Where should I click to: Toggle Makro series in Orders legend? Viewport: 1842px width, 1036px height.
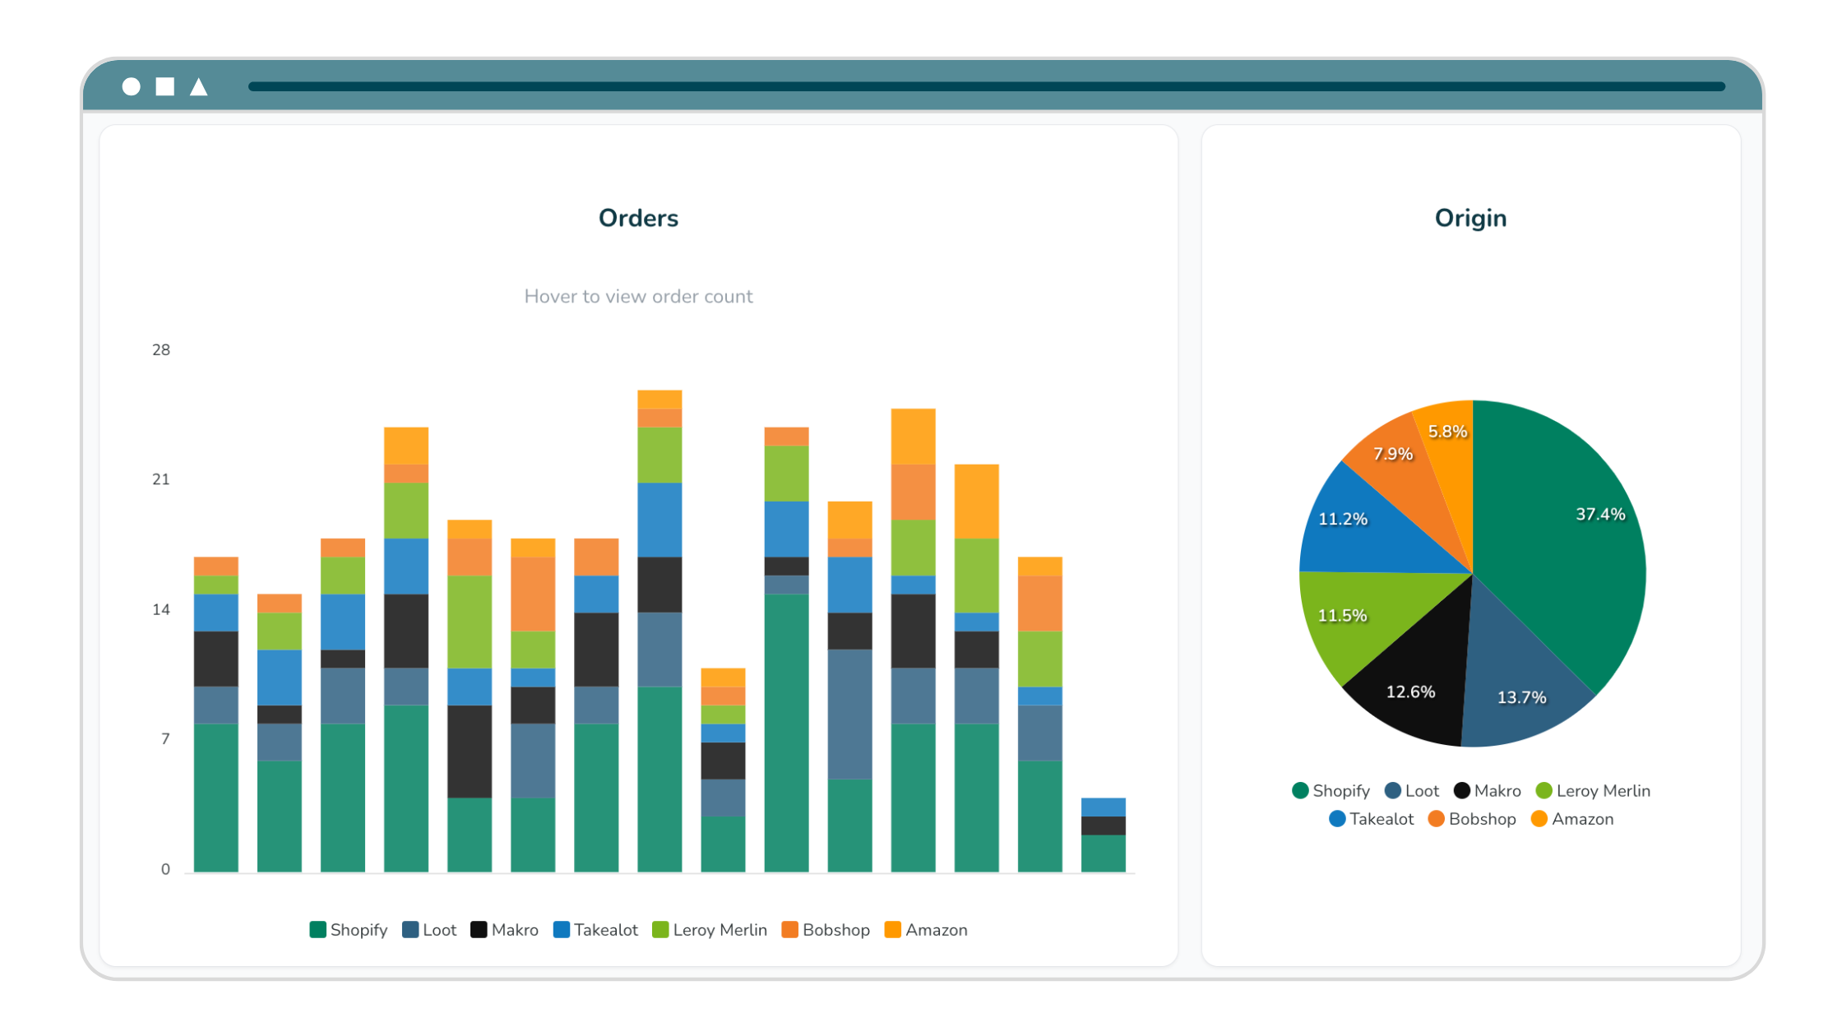504,930
